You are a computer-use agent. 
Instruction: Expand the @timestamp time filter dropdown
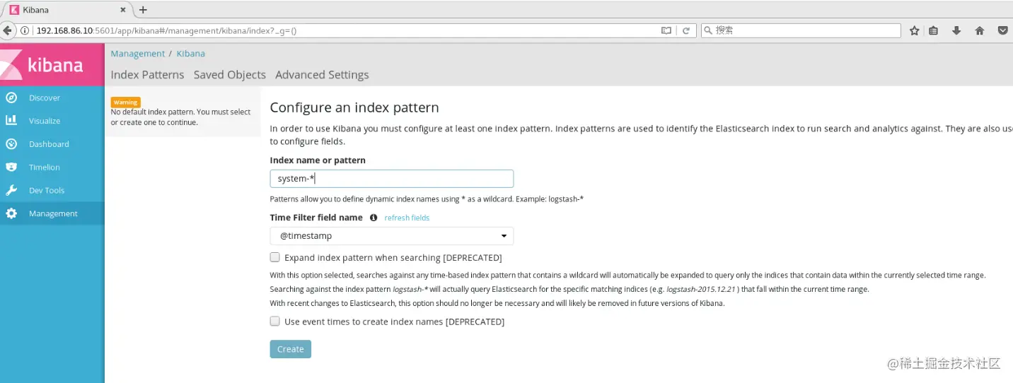click(x=391, y=236)
